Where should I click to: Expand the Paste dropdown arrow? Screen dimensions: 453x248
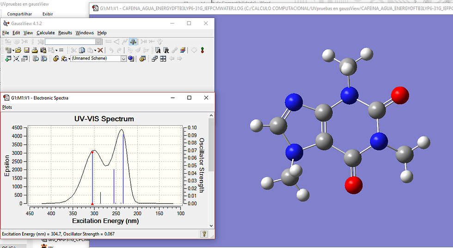(x=95, y=50)
